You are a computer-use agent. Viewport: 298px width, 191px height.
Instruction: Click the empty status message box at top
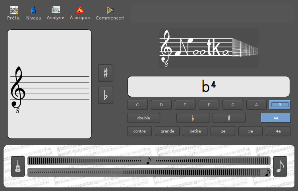212,13
